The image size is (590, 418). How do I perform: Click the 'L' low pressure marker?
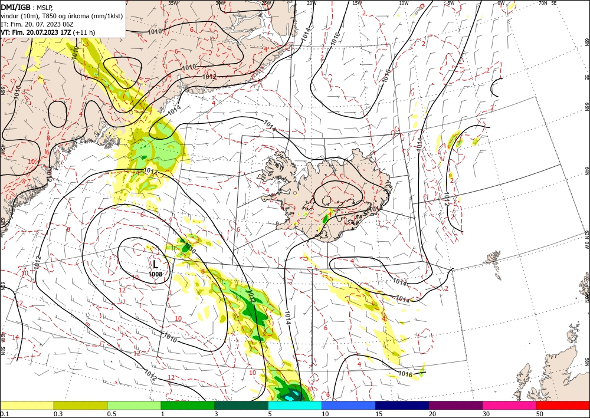click(x=155, y=264)
